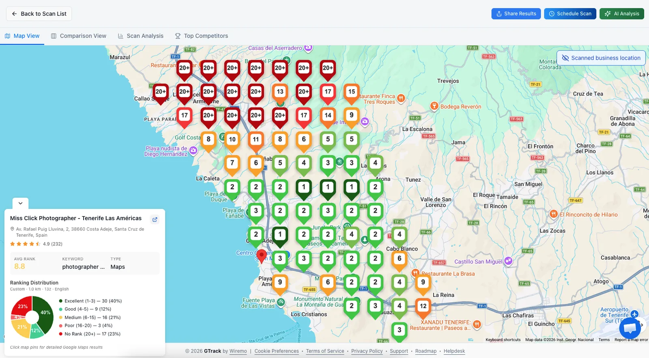This screenshot has height=358, width=649.
Task: Click Miss Click Photographer business title
Action: [x=76, y=218]
